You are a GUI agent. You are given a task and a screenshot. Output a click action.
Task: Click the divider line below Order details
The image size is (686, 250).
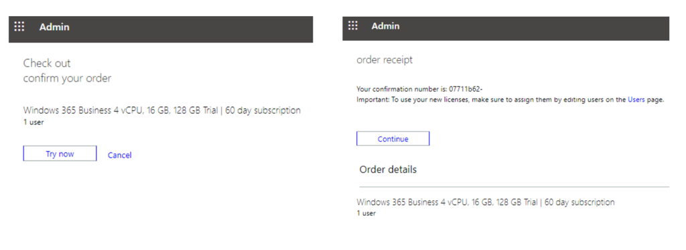click(x=514, y=186)
